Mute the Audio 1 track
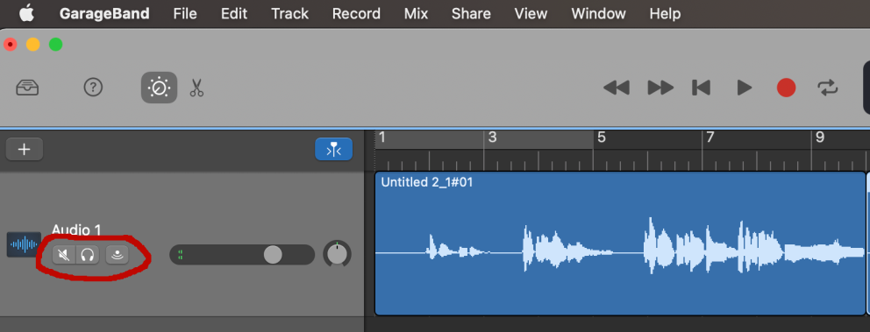Screen dimensions: 870x332 coord(64,255)
